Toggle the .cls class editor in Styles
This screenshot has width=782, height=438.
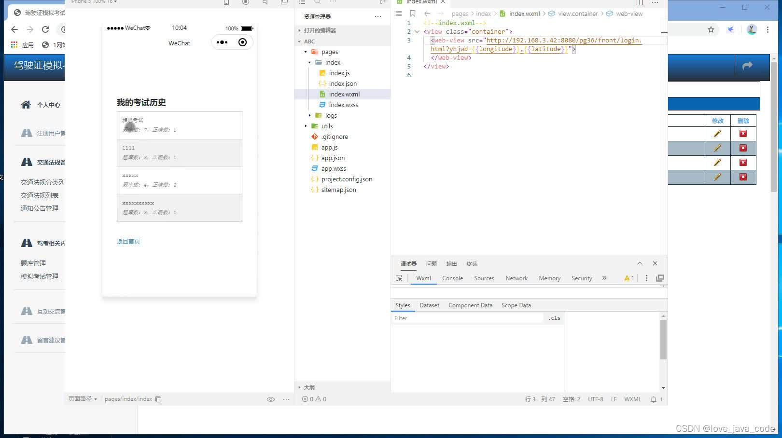pyautogui.click(x=554, y=318)
